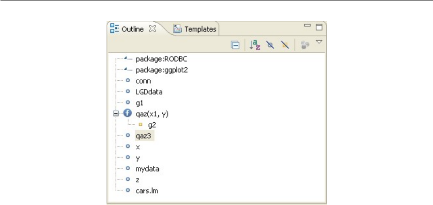Close the Outline tab with its X
433x205 pixels.
click(153, 29)
